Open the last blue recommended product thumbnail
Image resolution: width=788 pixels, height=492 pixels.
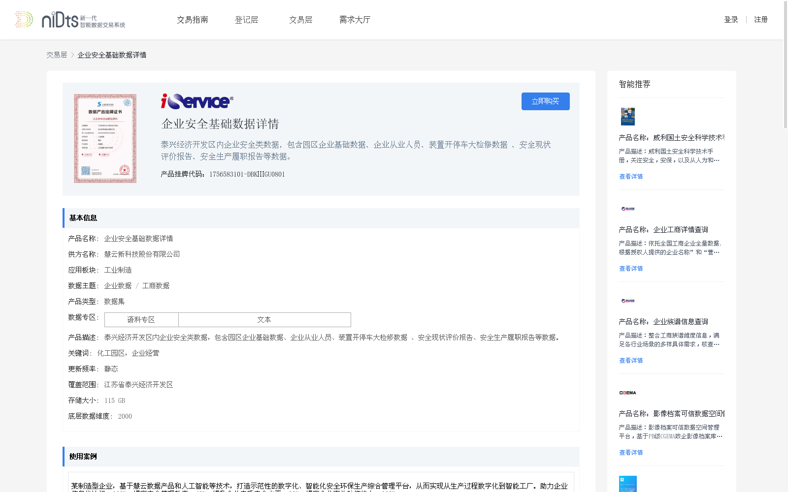[x=628, y=484]
